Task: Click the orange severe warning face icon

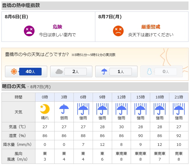Action: click(x=118, y=31)
